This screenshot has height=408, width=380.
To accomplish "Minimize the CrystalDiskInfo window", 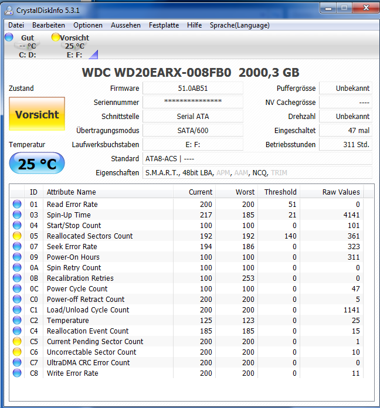I will click(x=328, y=8).
